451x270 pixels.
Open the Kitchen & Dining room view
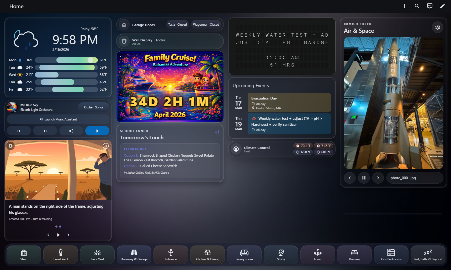[x=207, y=255]
